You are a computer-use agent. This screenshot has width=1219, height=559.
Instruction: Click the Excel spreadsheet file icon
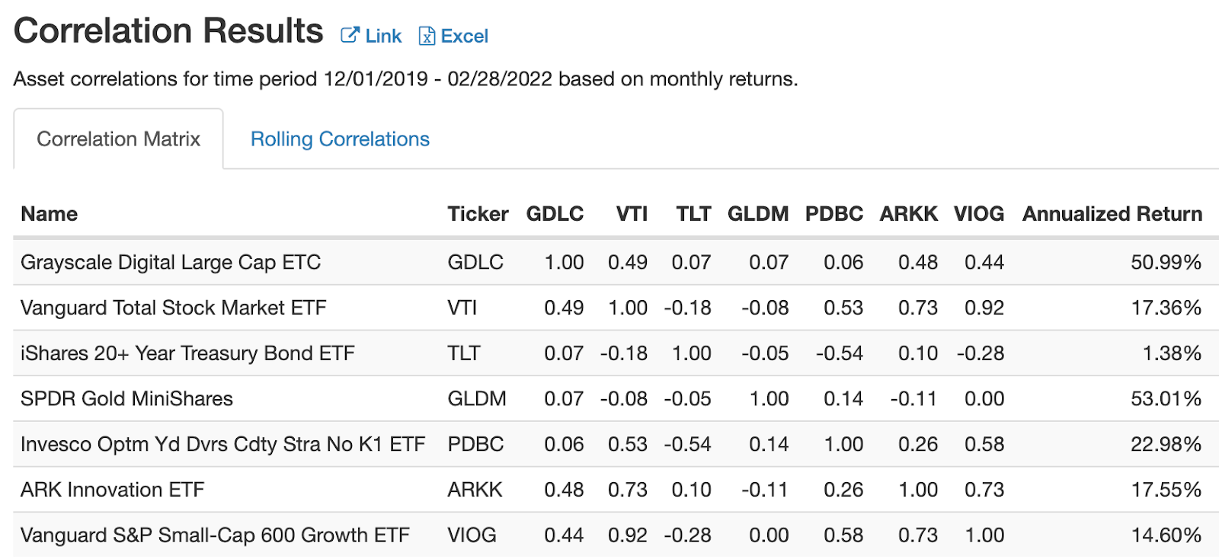(x=427, y=36)
